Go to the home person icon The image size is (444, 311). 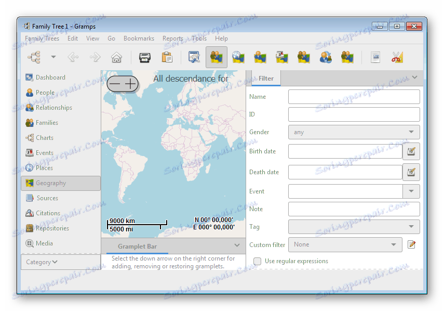[116, 57]
